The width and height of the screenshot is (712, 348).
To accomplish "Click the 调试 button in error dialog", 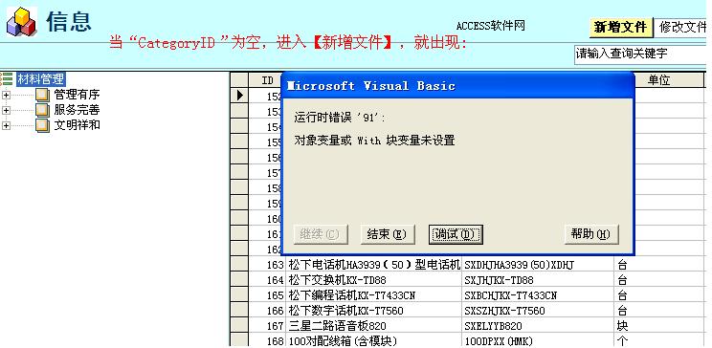I will pyautogui.click(x=455, y=234).
